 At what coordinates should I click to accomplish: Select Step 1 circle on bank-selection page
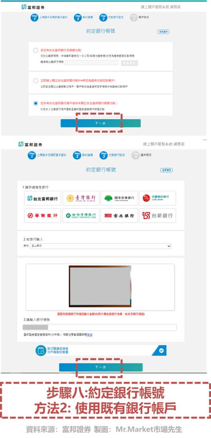coord(32,155)
